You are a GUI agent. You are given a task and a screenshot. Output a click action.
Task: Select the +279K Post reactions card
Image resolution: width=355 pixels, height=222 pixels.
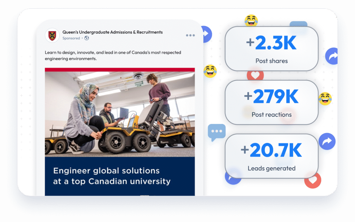click(271, 102)
